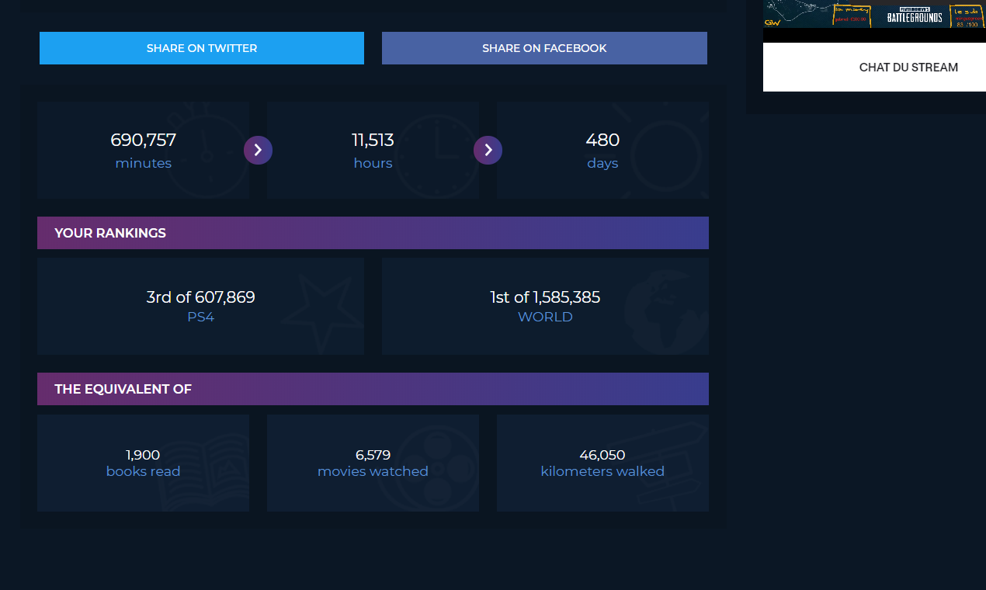This screenshot has width=986, height=590.
Task: Click the arrow between minutes and hours
Action: [258, 150]
